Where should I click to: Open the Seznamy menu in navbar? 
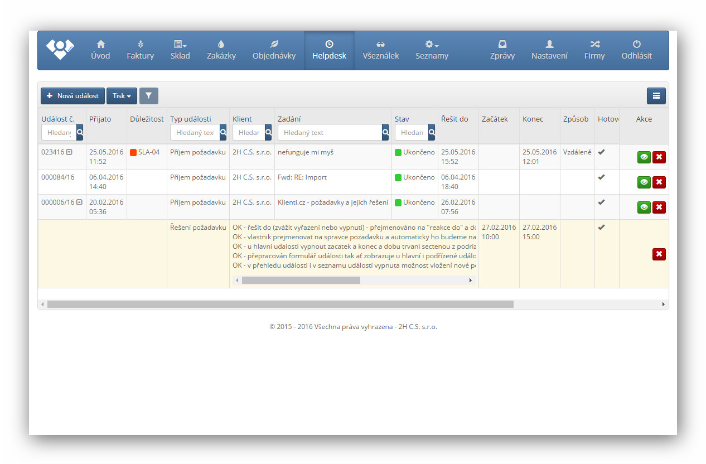(432, 50)
